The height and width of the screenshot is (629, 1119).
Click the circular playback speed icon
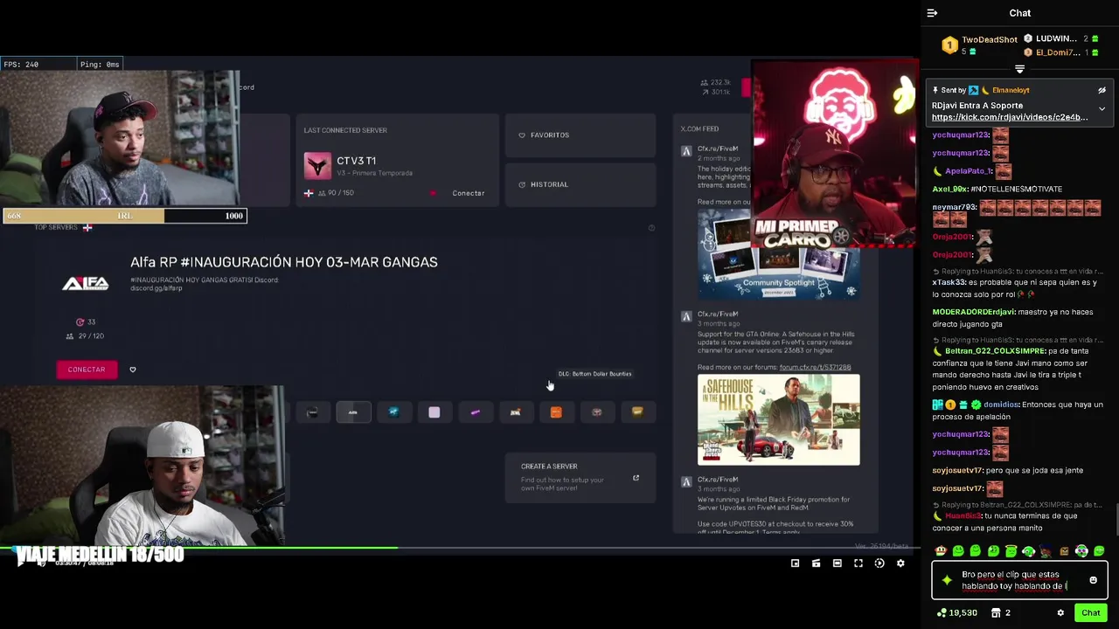[x=879, y=563]
